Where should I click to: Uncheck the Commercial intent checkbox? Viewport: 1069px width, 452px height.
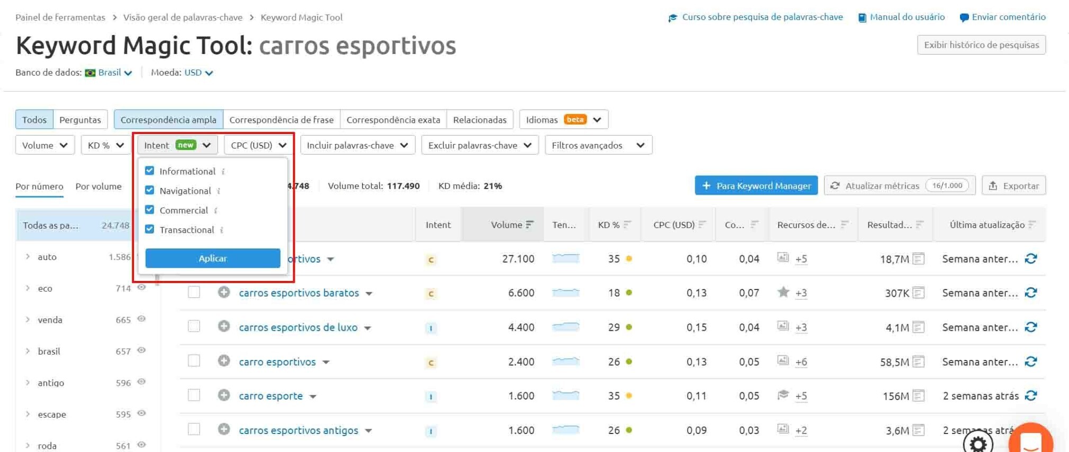[x=150, y=210]
